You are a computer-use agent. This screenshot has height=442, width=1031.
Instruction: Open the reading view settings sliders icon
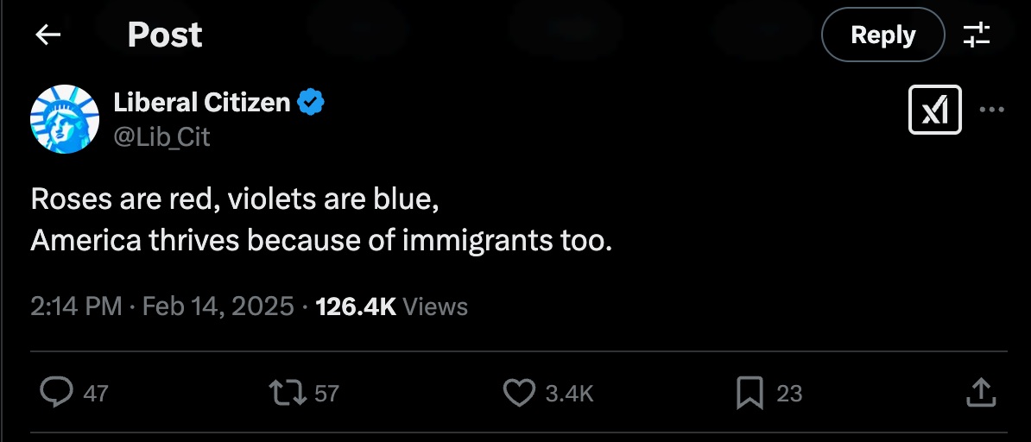pos(977,35)
